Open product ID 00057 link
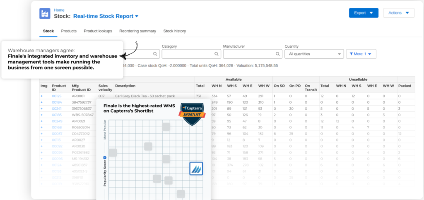 (56, 134)
